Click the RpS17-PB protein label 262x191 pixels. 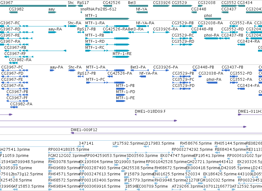(x=87, y=73)
